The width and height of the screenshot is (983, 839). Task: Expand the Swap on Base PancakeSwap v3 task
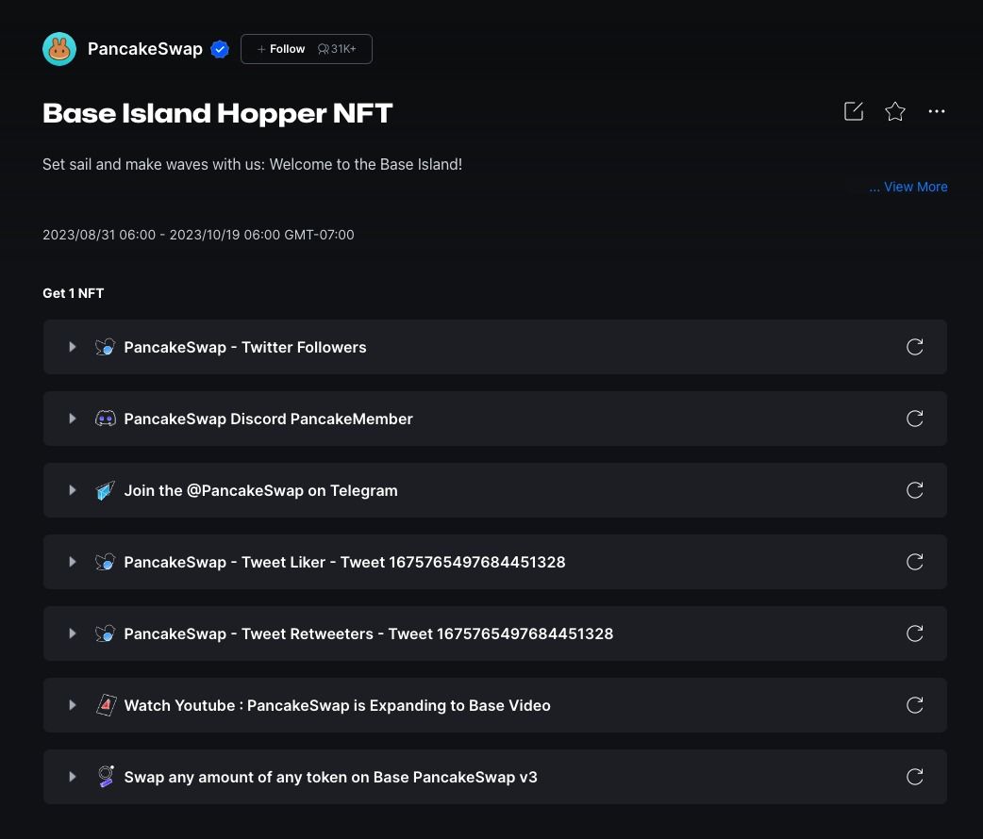pyautogui.click(x=73, y=777)
